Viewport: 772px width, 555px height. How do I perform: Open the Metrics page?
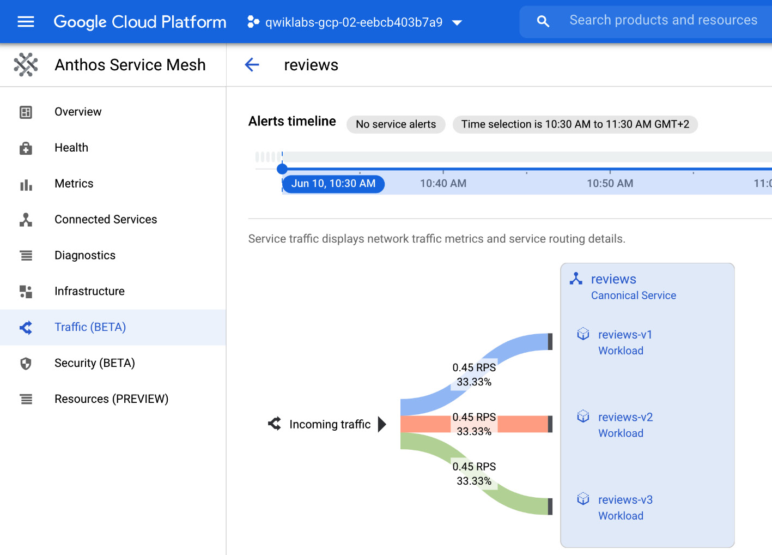pyautogui.click(x=74, y=184)
